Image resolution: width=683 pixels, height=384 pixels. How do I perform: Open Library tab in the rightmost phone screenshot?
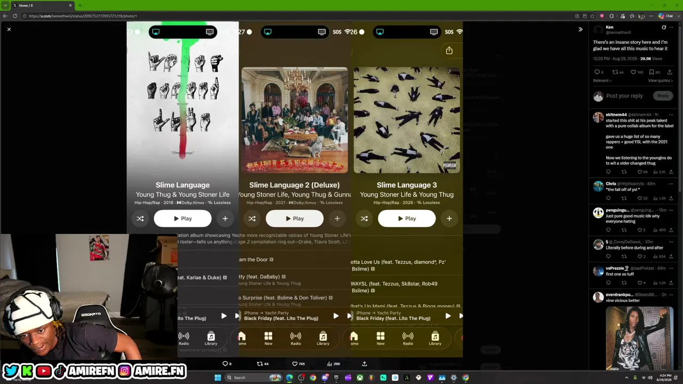click(x=435, y=339)
